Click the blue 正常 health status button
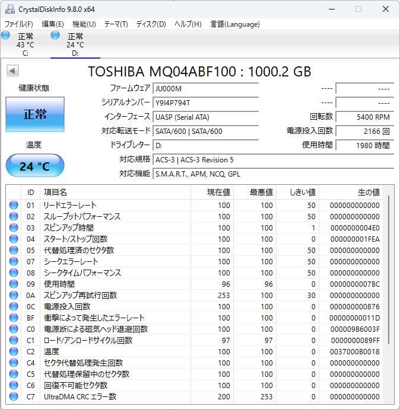 point(35,114)
